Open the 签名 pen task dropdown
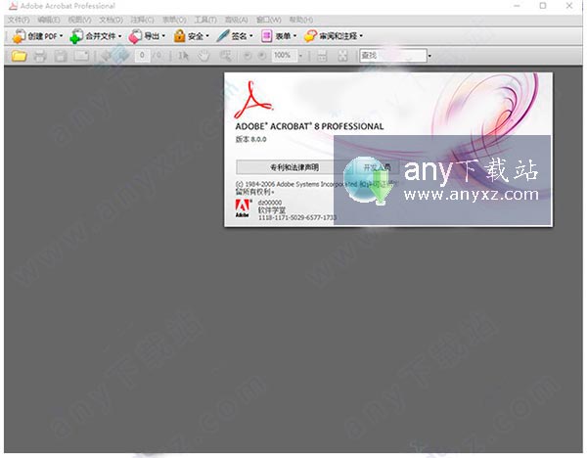587x458 pixels. pos(235,36)
